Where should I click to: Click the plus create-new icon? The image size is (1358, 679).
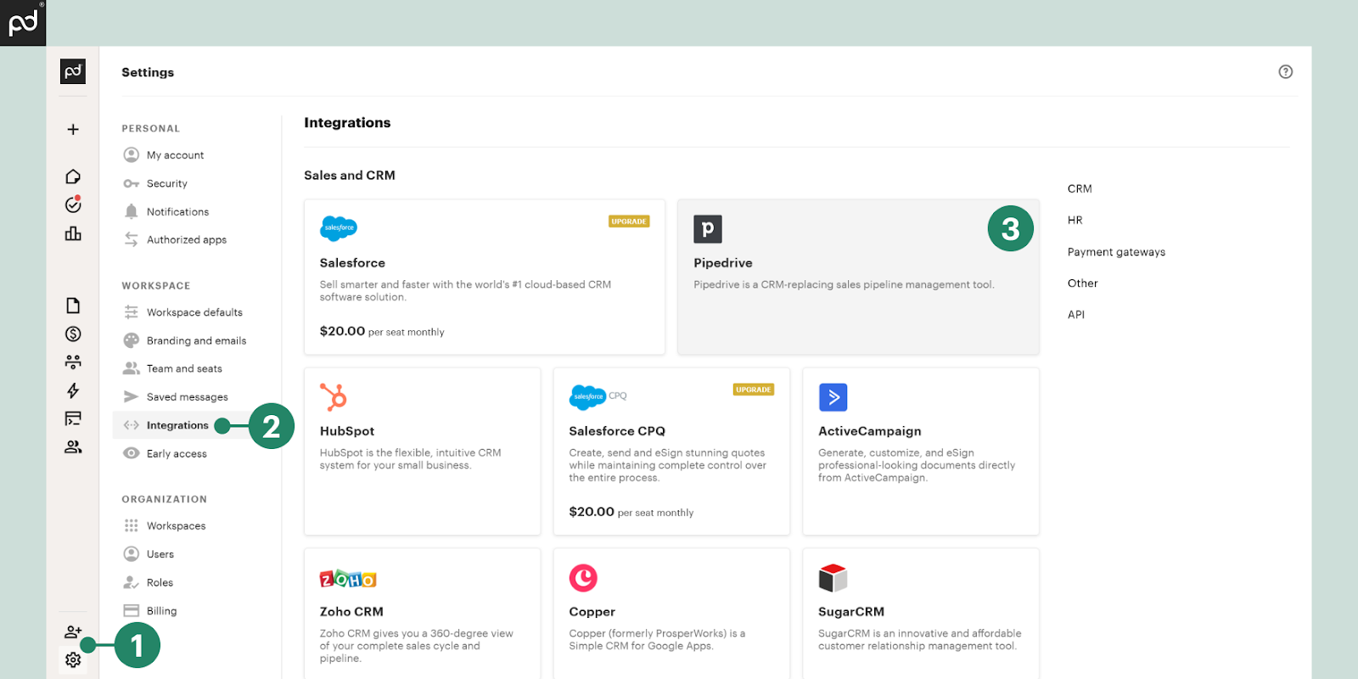[x=73, y=129]
